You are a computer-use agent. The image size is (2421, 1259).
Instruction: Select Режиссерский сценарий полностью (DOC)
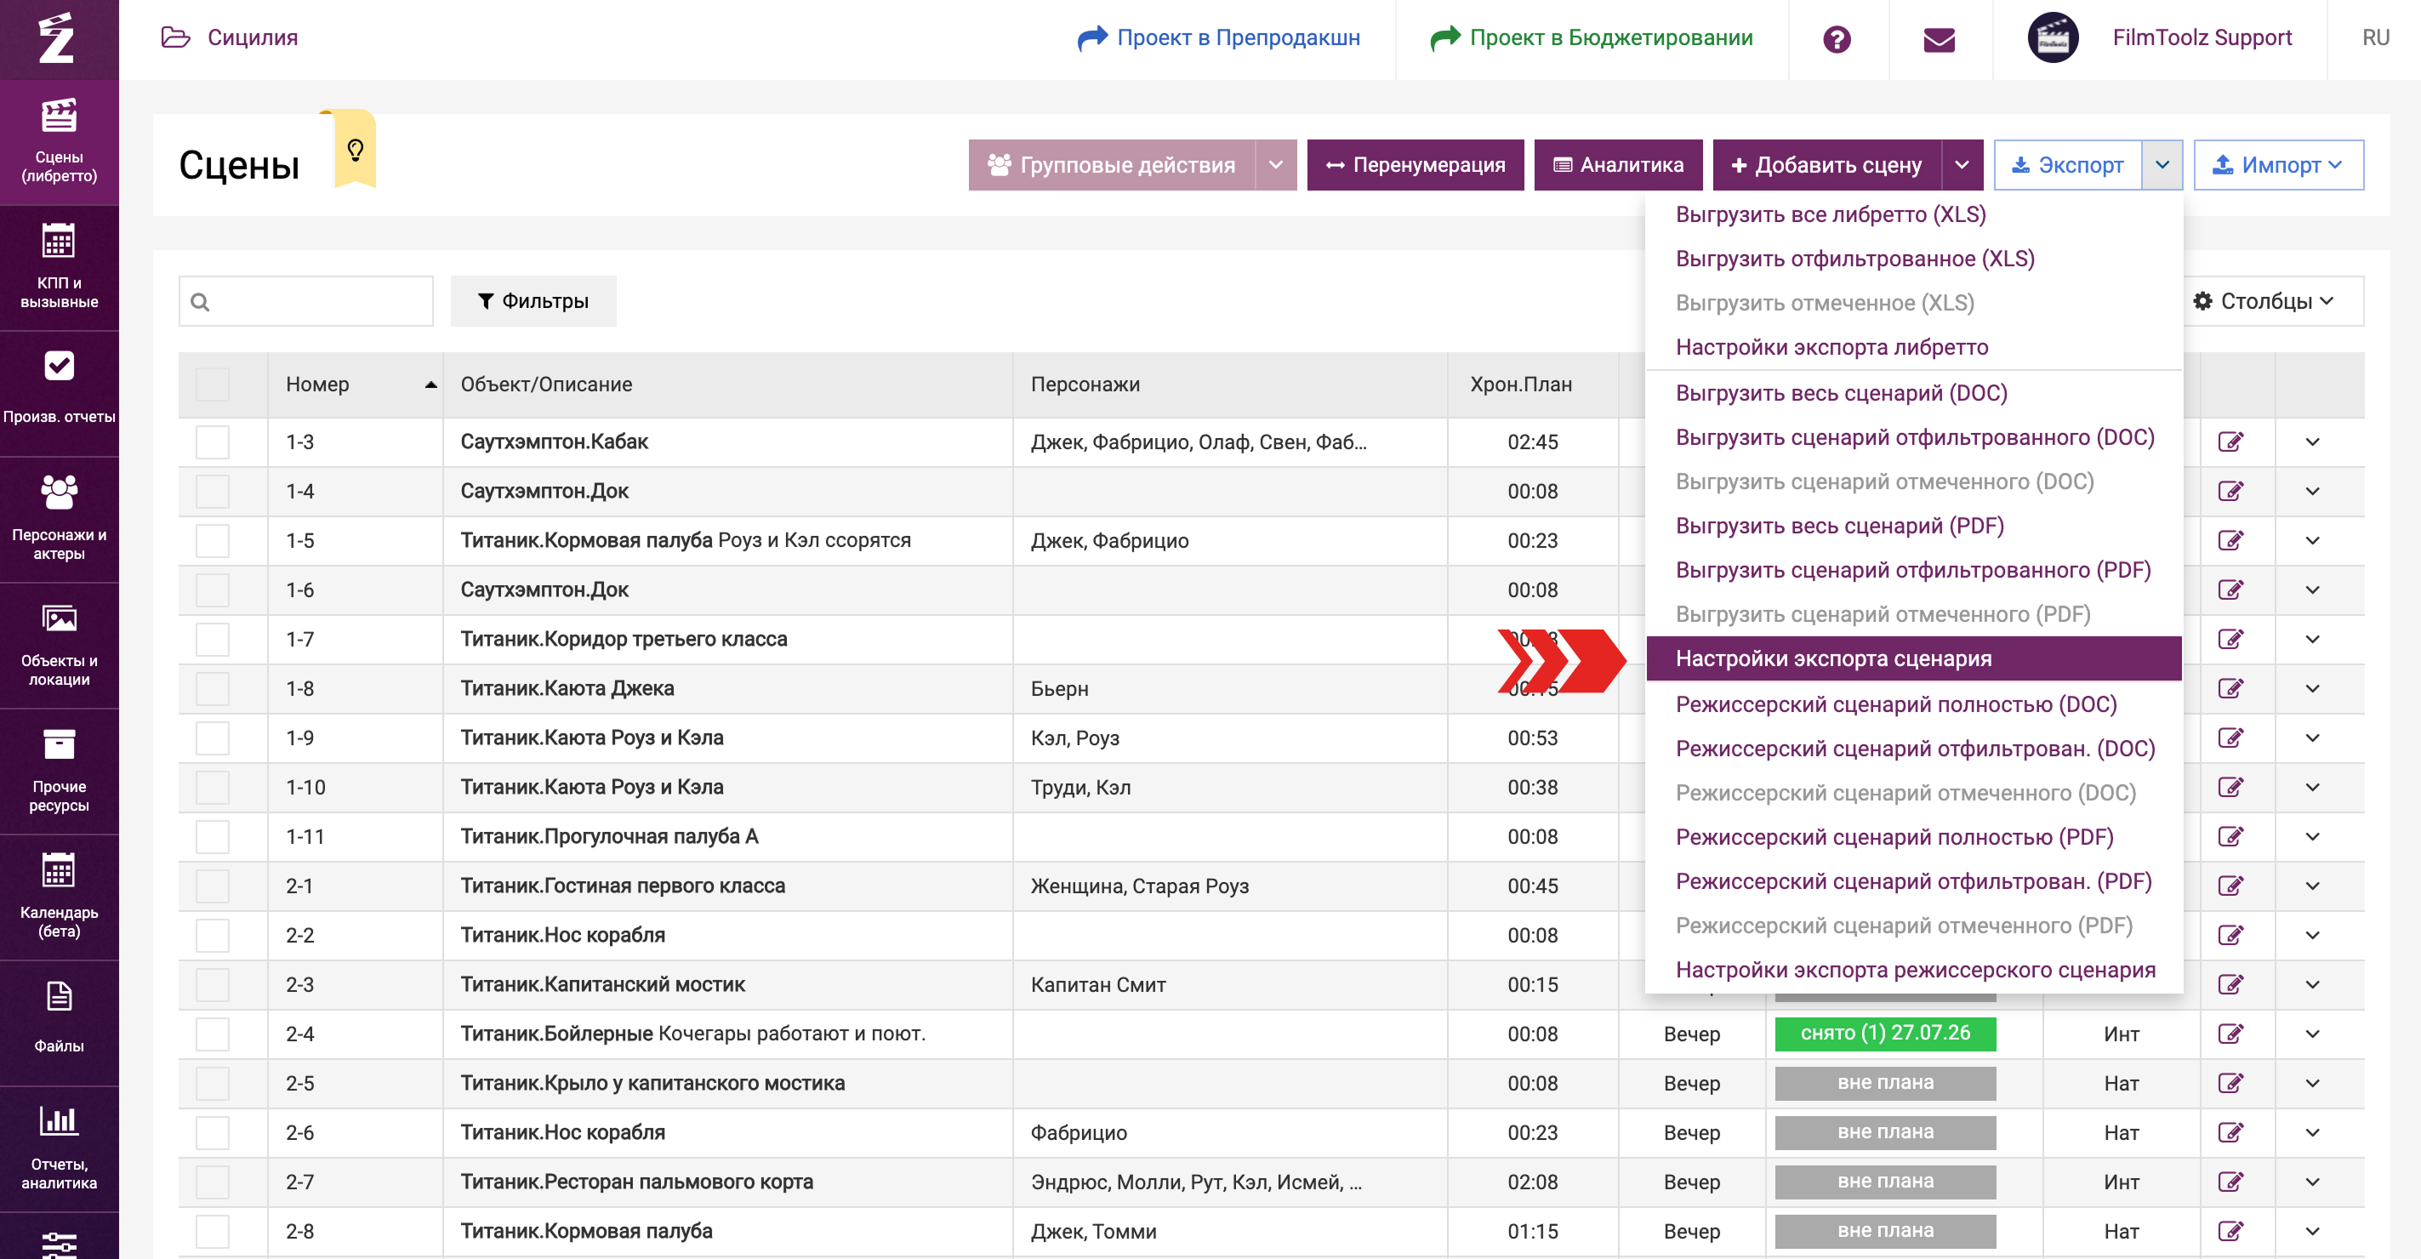click(x=1897, y=704)
